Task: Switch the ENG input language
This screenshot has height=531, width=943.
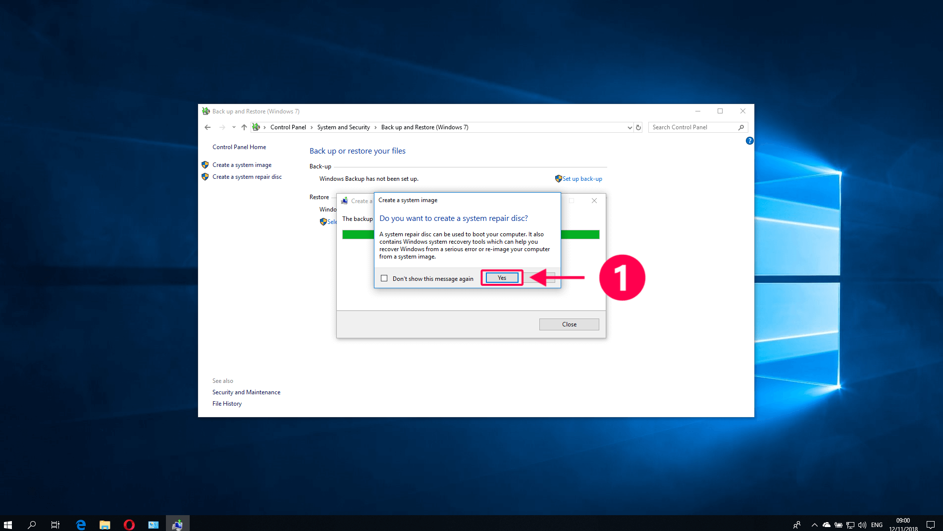Action: tap(877, 525)
